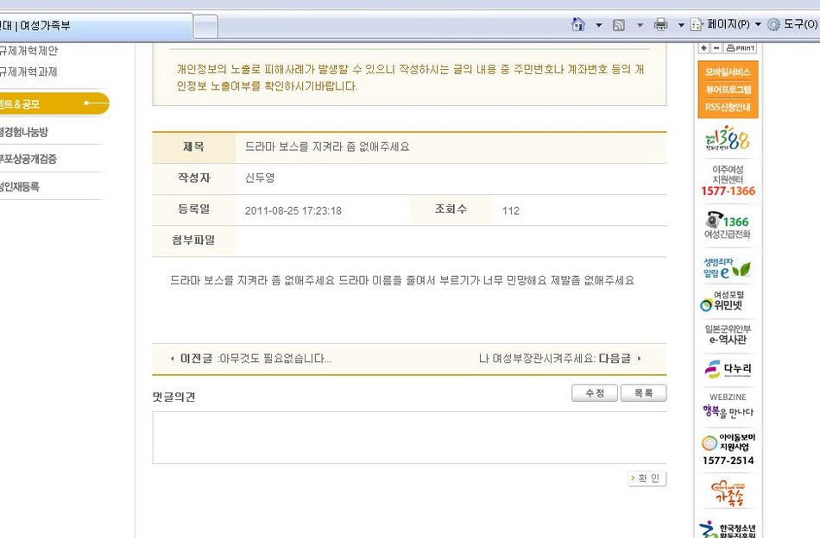Select the highlighted 이벤트&공모 sidebar item
Viewport: 820px width, 538px height.
point(54,103)
